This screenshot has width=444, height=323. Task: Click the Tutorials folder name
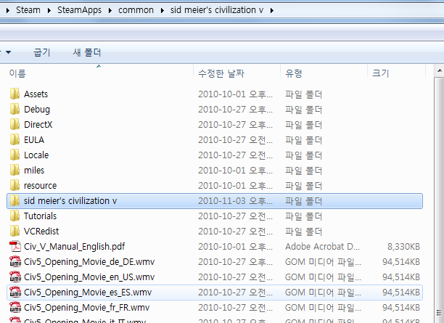pos(40,216)
